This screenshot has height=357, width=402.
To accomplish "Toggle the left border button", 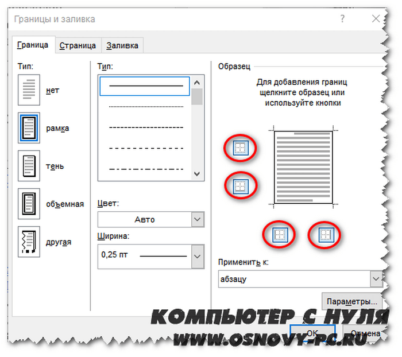I will pos(280,235).
